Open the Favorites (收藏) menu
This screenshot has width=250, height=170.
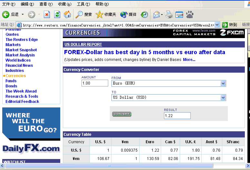pos(64,4)
